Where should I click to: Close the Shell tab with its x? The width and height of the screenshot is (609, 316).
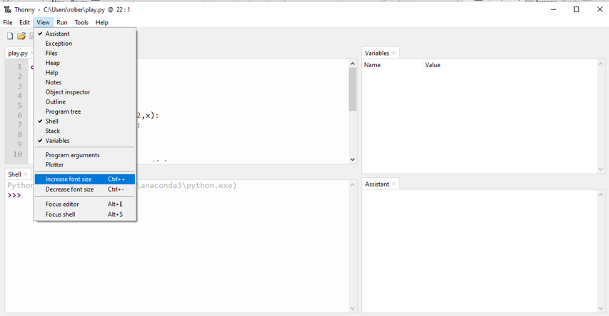pos(26,174)
